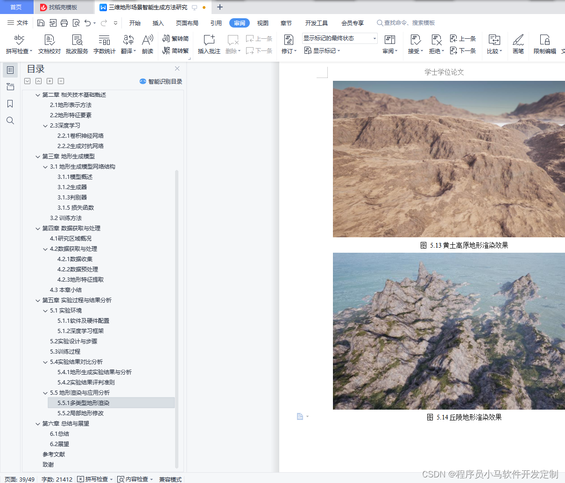565x483 pixels.
Task: Click the navigation pane vertical scrollbar
Action: pyautogui.click(x=177, y=319)
